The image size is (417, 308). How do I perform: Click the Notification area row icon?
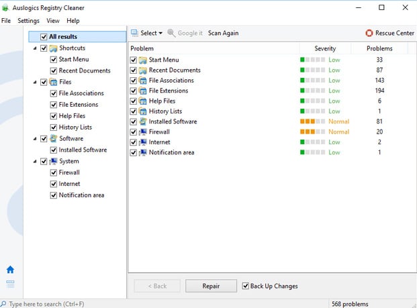(x=143, y=152)
